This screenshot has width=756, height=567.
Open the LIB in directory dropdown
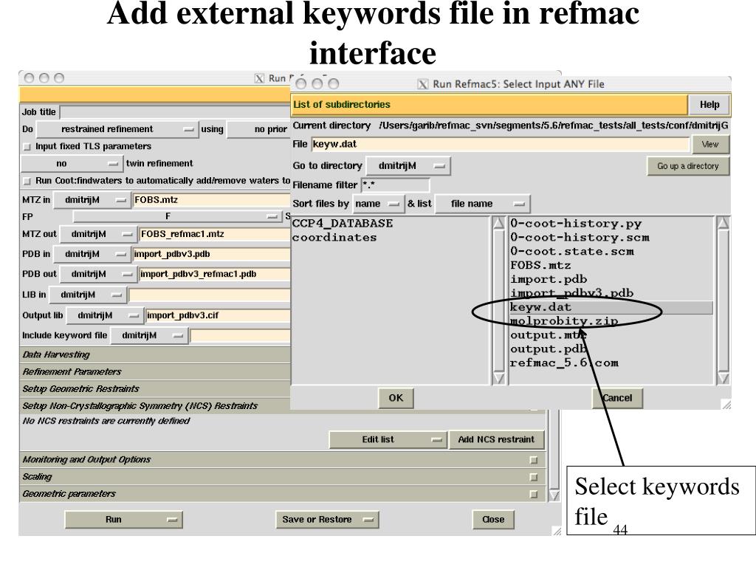tap(87, 295)
